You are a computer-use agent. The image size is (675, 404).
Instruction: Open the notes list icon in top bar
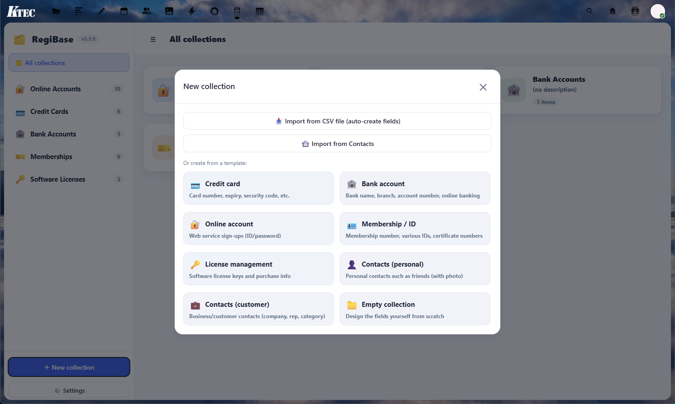pyautogui.click(x=79, y=11)
